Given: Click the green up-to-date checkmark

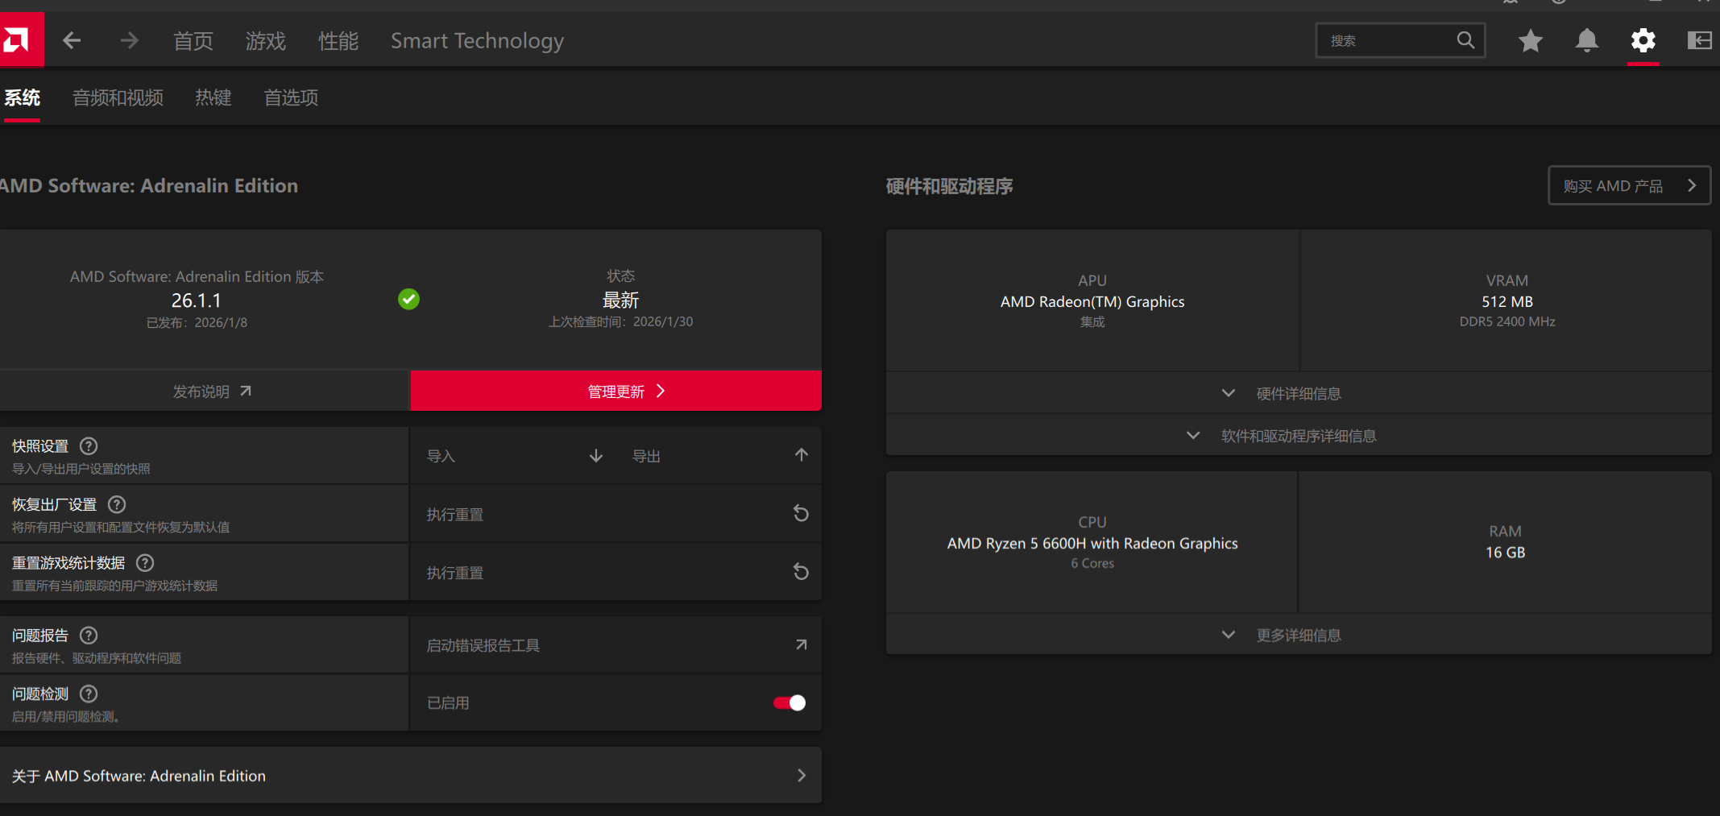Looking at the screenshot, I should coord(408,300).
